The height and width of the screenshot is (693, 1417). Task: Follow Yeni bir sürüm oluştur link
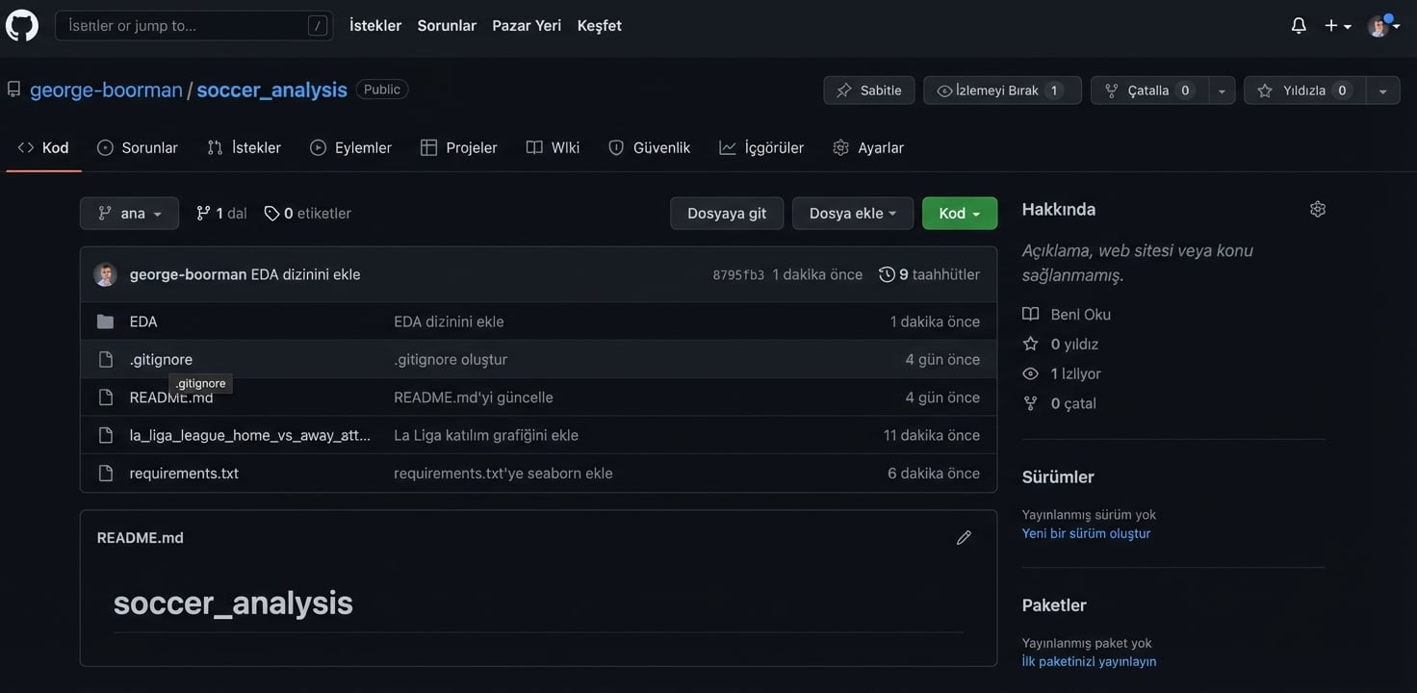(1086, 533)
